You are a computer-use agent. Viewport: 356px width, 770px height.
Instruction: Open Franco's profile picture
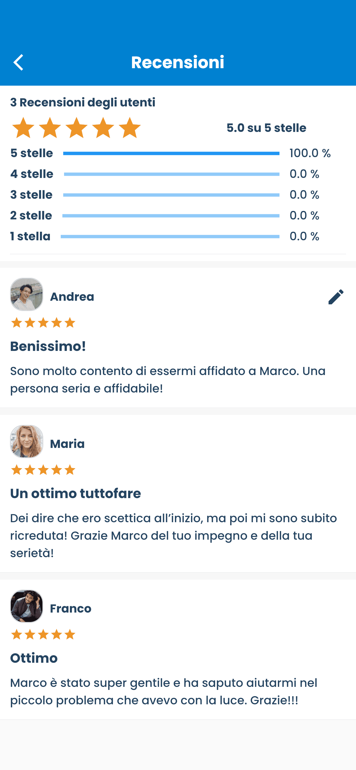pyautogui.click(x=27, y=606)
